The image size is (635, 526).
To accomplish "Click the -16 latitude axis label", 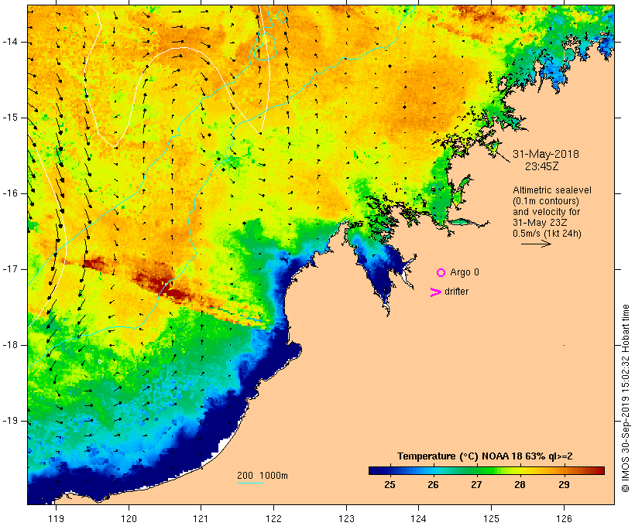I will tap(10, 193).
